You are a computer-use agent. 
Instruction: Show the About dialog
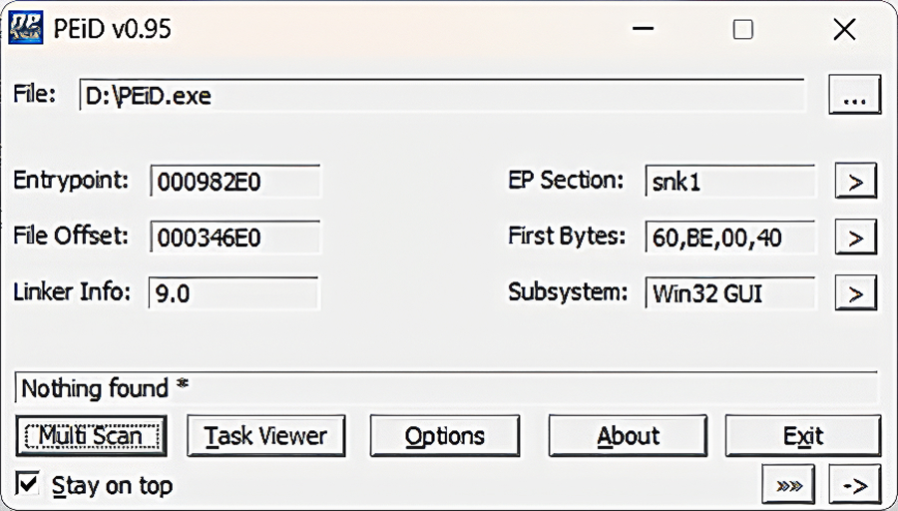click(x=628, y=436)
